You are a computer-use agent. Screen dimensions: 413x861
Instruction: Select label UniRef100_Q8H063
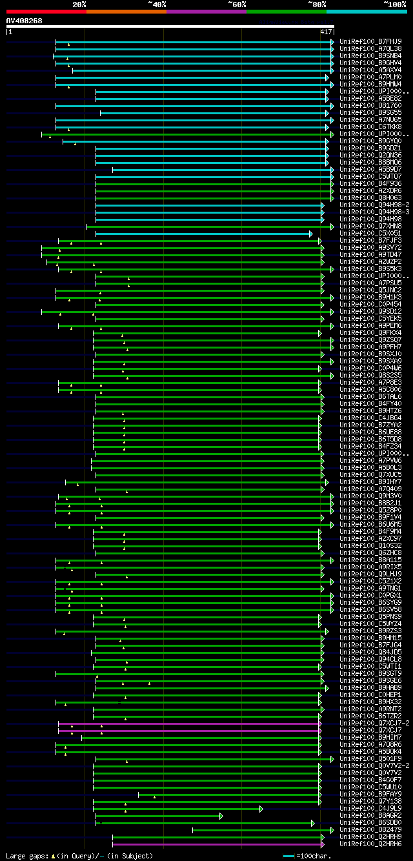(x=370, y=198)
